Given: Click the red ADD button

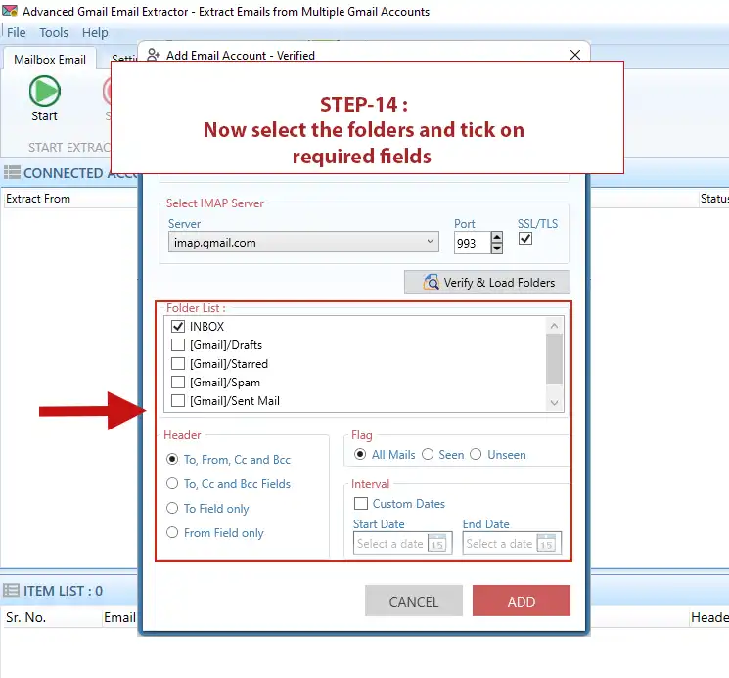Looking at the screenshot, I should [x=522, y=601].
